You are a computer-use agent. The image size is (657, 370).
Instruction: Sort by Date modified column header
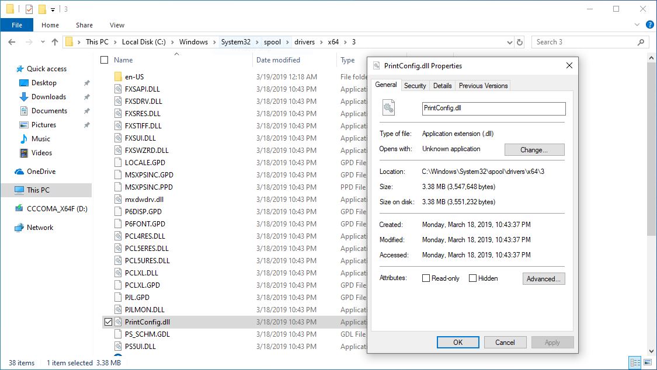(x=278, y=60)
